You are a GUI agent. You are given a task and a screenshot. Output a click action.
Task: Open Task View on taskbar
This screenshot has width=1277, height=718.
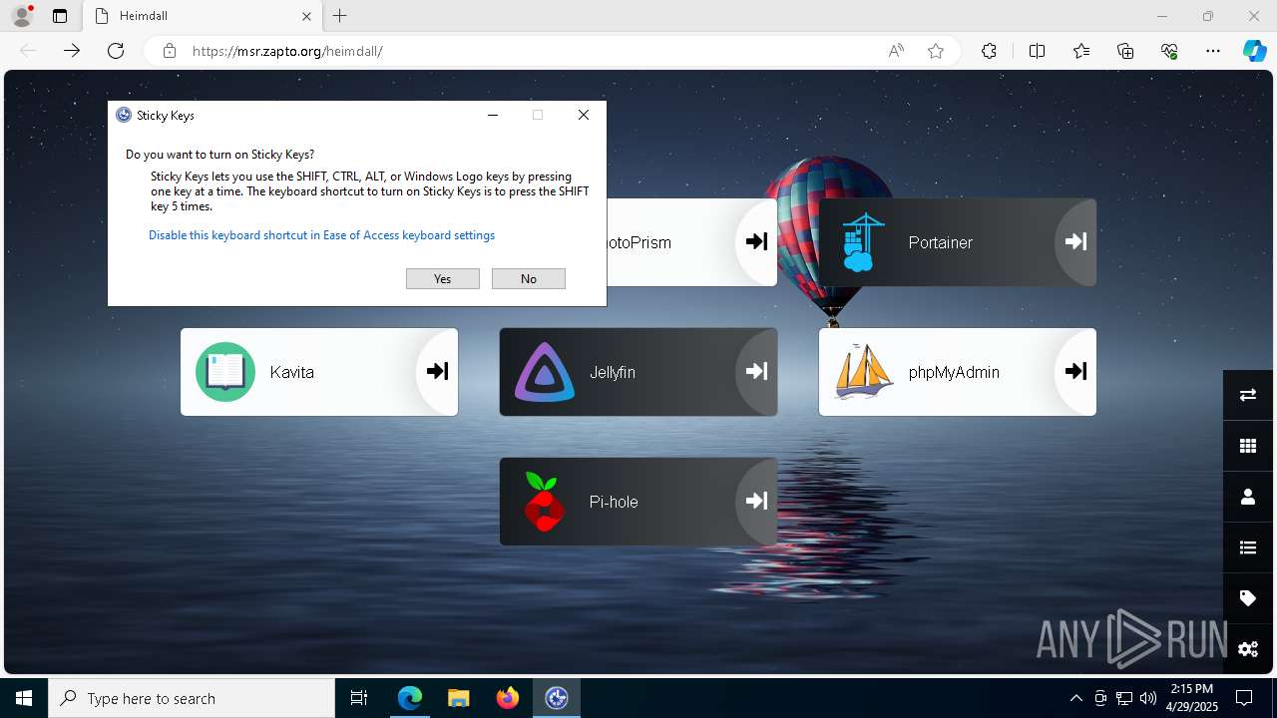coord(359,698)
